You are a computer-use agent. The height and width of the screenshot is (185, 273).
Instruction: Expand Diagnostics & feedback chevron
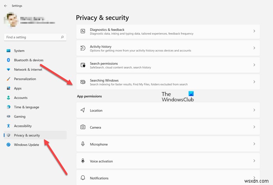(254, 31)
